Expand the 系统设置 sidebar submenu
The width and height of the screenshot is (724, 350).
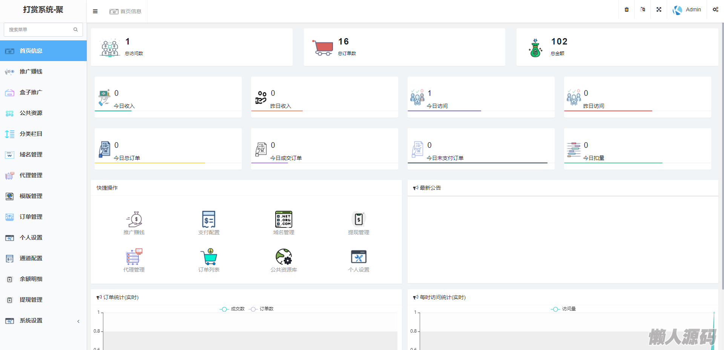pos(43,321)
